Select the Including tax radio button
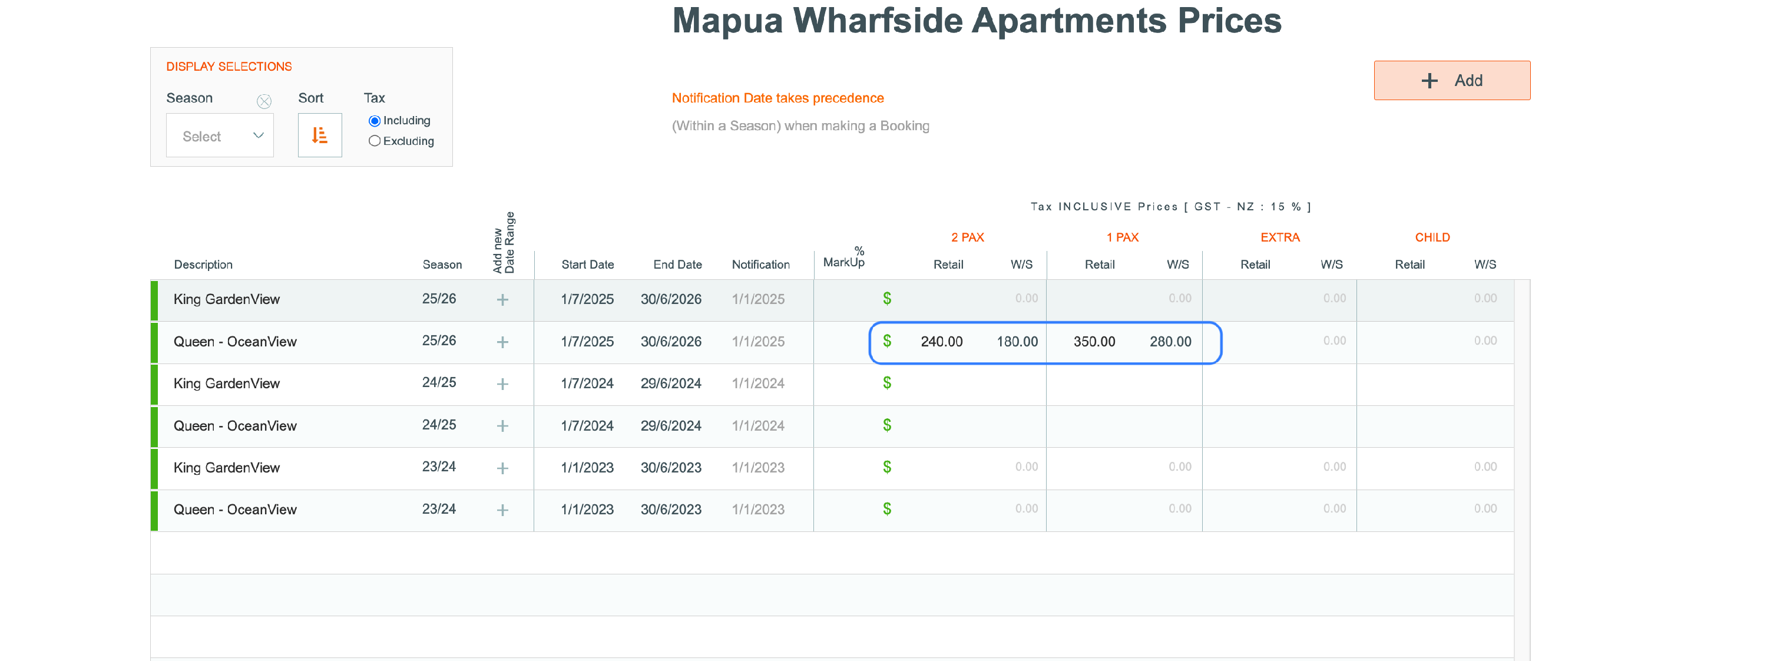Screen dimensions: 1767x661 click(x=375, y=121)
